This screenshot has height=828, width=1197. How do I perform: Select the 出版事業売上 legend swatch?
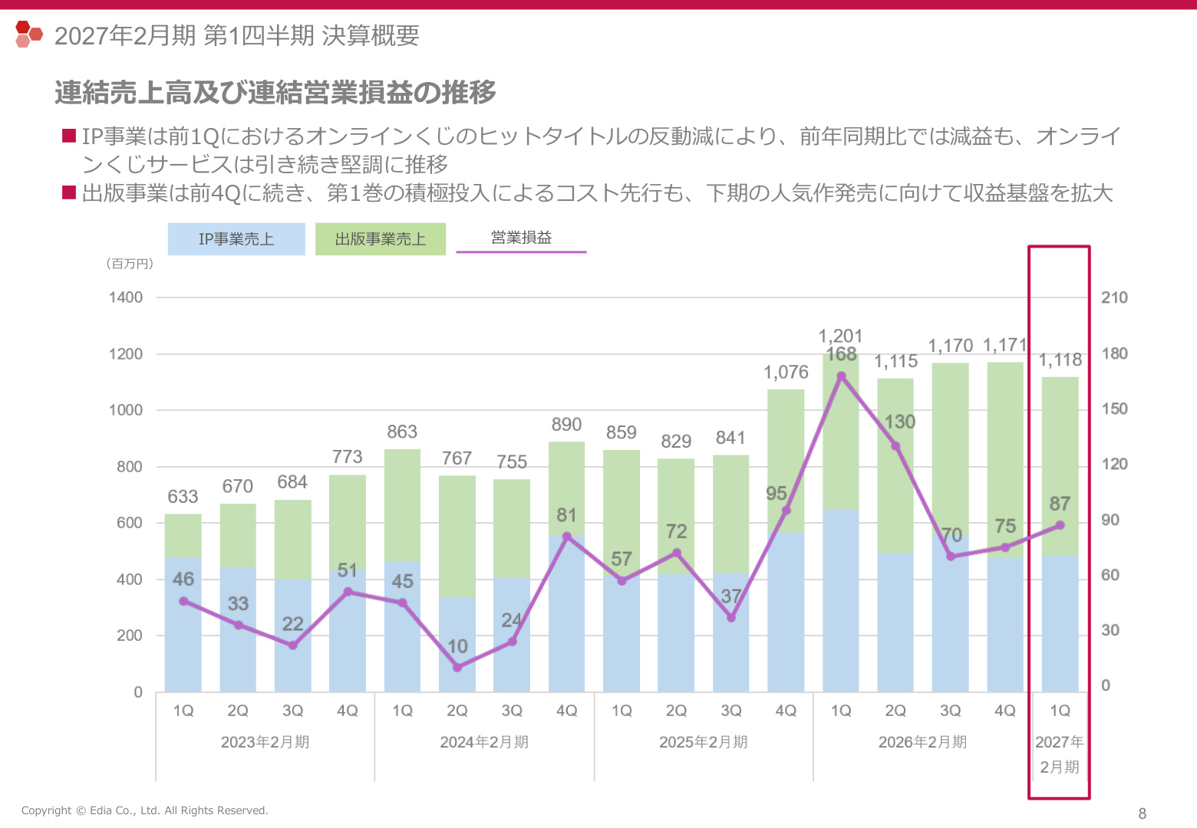(381, 239)
